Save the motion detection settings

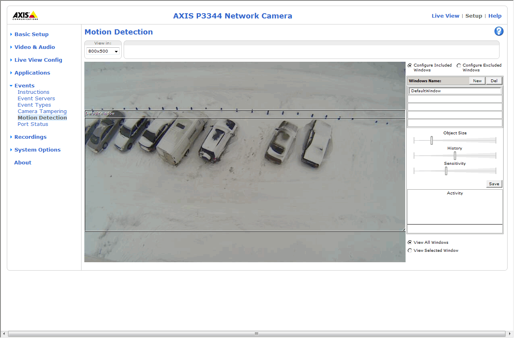pos(494,184)
